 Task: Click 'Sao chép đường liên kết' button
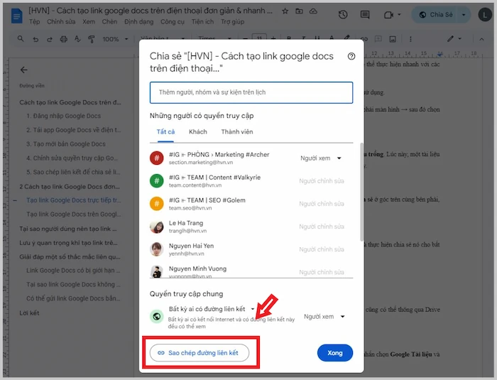pos(199,352)
